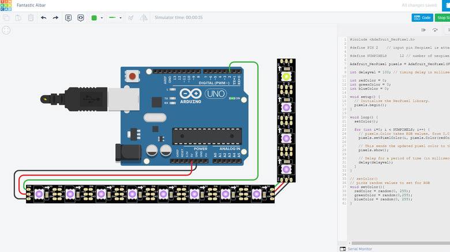The height and width of the screenshot is (252, 450).
Task: Click the copy icon in toolbar
Action: tap(6, 18)
